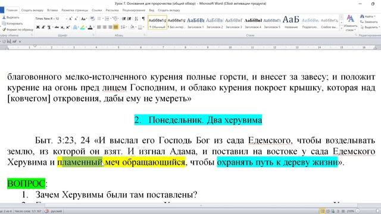Select the Обычный style
Screen dimensions: 381x214
pyautogui.click(x=157, y=23)
